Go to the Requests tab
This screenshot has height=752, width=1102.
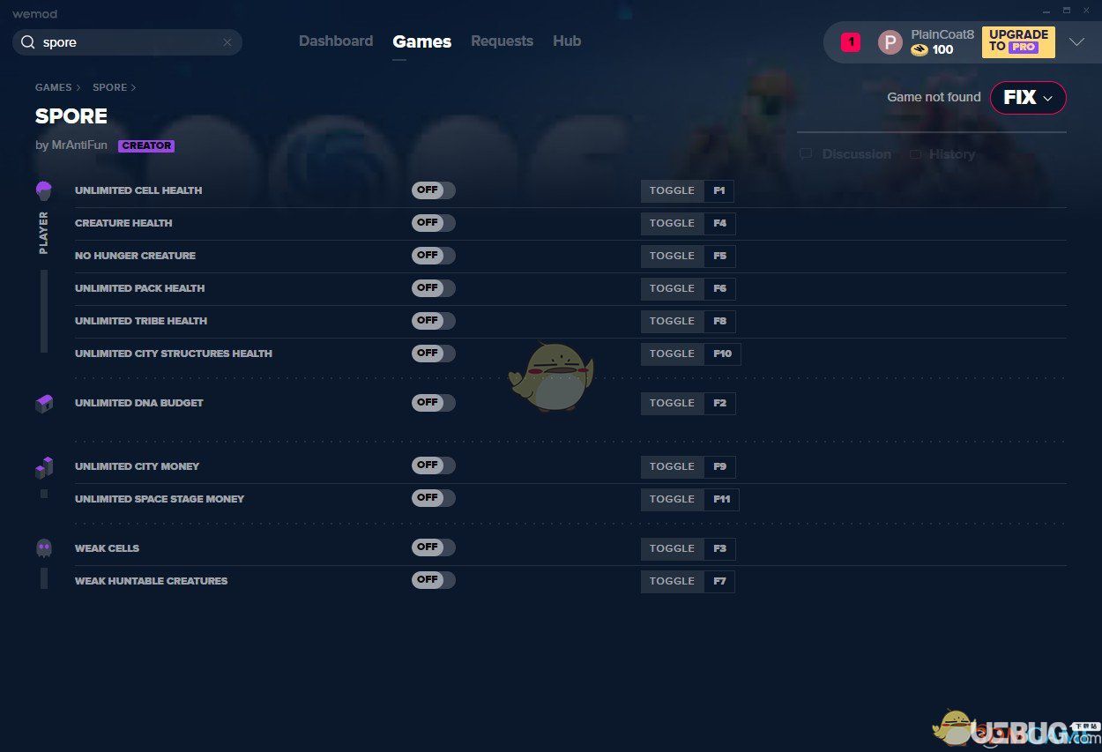pos(502,41)
